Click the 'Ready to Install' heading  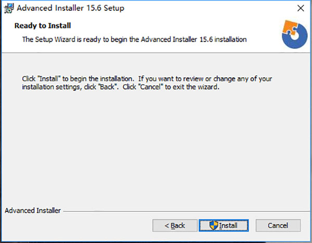(43, 25)
